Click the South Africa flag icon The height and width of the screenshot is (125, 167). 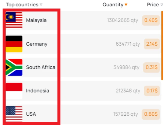click(14, 67)
